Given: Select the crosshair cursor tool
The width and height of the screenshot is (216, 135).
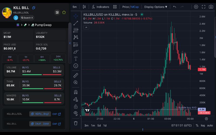Looking at the screenshot, I should (76, 16).
